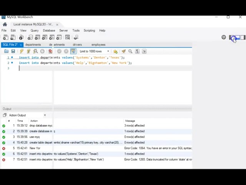Create a new function icon
This screenshot has height=185, width=246.
click(x=59, y=37)
